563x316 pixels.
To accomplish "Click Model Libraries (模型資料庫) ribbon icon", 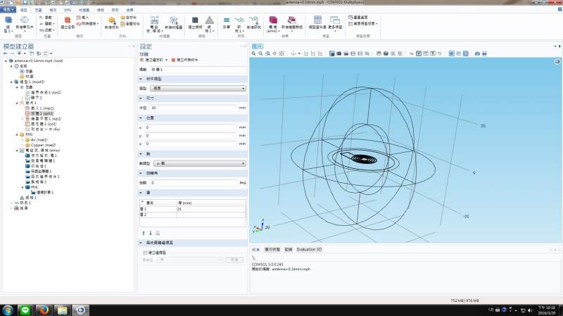I will point(317,23).
